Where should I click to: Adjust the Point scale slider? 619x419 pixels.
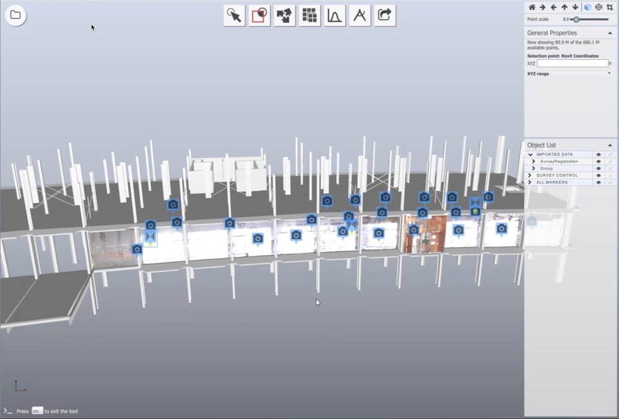[x=577, y=19]
